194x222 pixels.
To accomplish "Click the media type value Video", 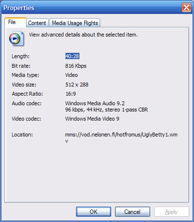I will 71,75.
